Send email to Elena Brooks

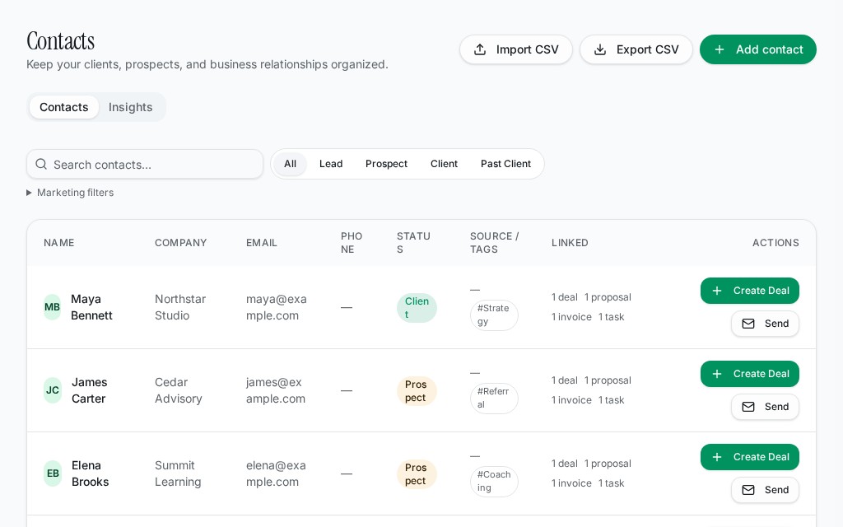coord(765,490)
